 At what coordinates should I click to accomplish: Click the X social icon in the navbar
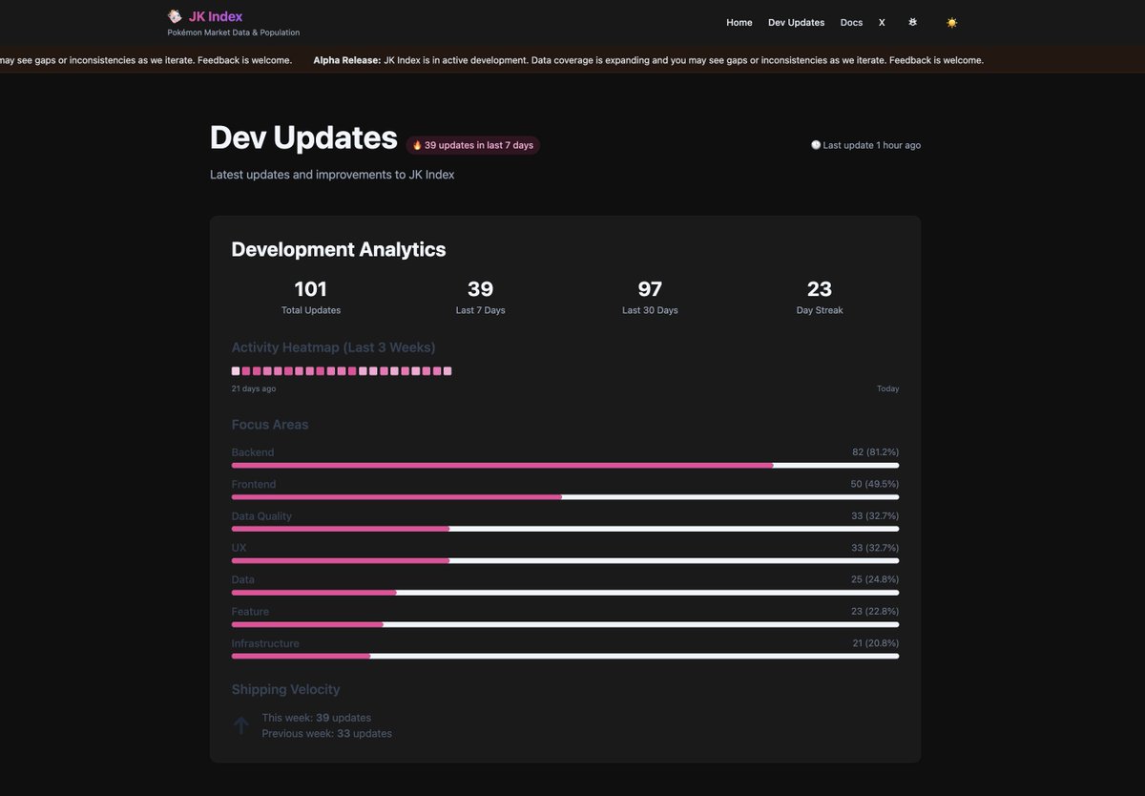(882, 22)
